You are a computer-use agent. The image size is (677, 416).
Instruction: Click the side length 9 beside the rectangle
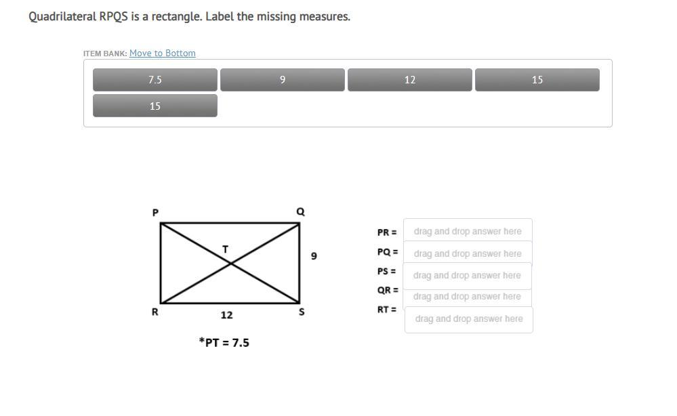314,256
